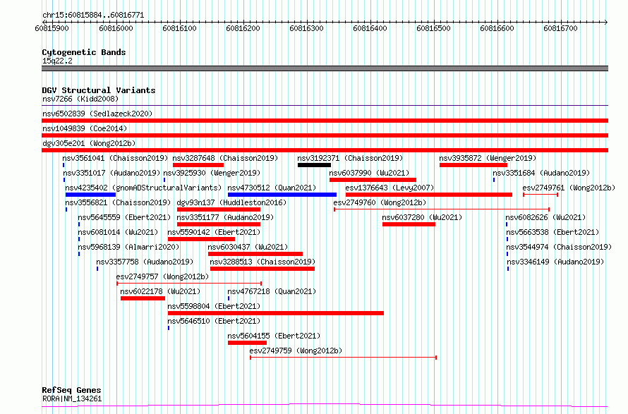
Task: Click the nsv3351017 (Audano2019) label
Action: point(111,173)
